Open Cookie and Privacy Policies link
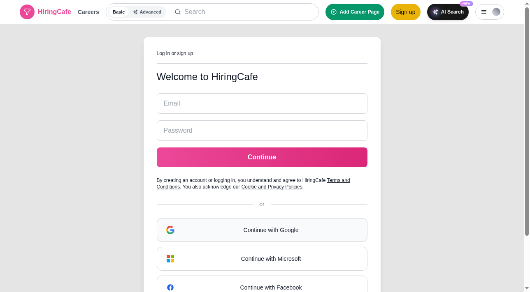The image size is (530, 292). [272, 187]
